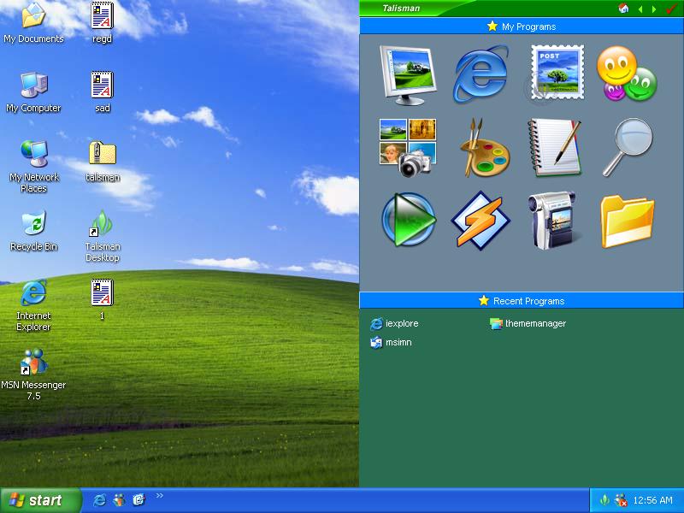
Task: Go to next Talisman page arrow
Action: point(654,9)
